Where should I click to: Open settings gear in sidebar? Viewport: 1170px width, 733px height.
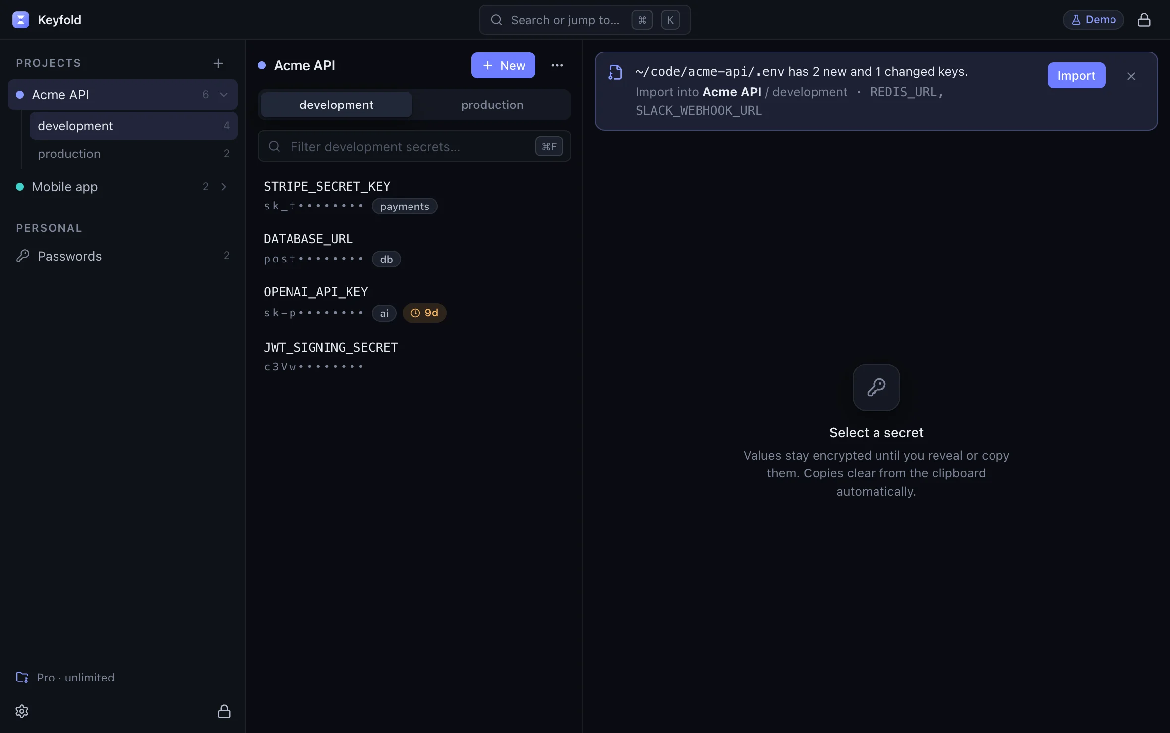pos(22,711)
